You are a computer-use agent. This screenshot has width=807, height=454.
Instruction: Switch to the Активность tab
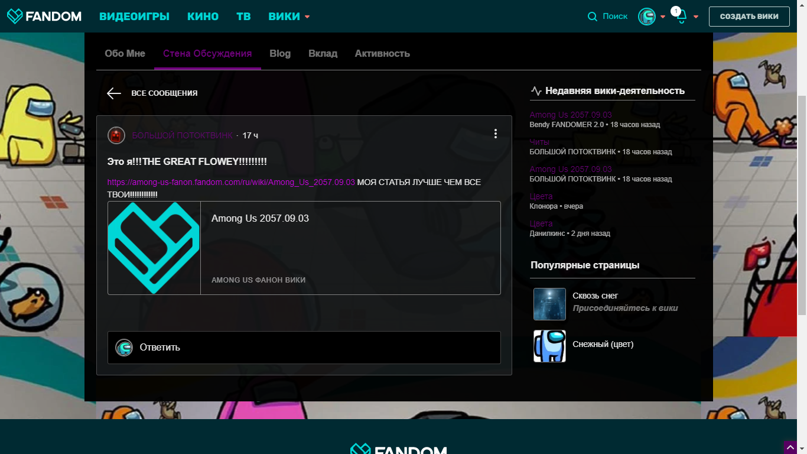pos(382,53)
